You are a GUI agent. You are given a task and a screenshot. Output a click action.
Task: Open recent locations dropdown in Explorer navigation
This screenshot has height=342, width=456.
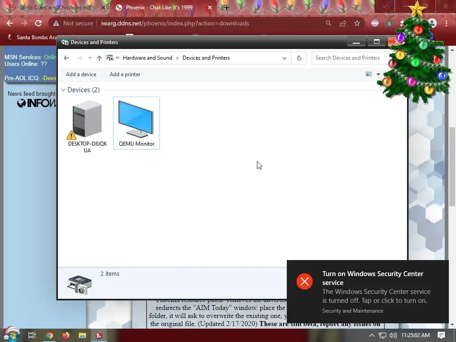tap(90, 57)
